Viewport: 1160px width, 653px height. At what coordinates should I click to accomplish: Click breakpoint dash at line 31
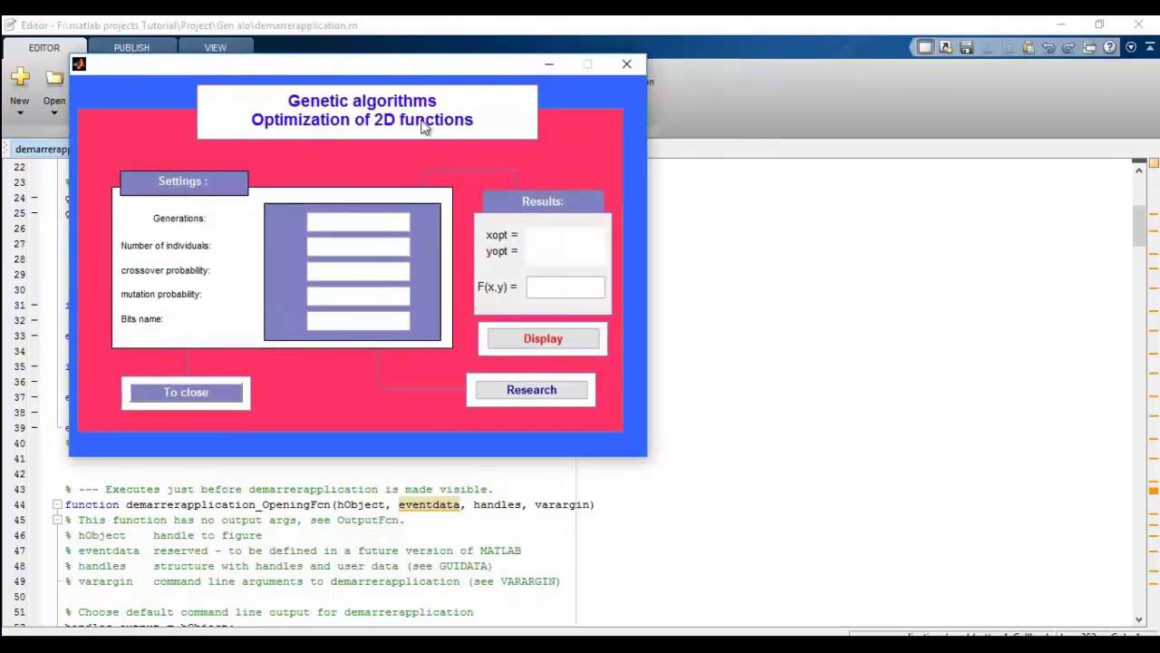pos(34,306)
